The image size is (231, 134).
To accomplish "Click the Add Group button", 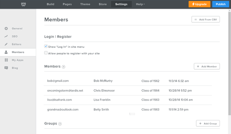I will pos(208,124).
